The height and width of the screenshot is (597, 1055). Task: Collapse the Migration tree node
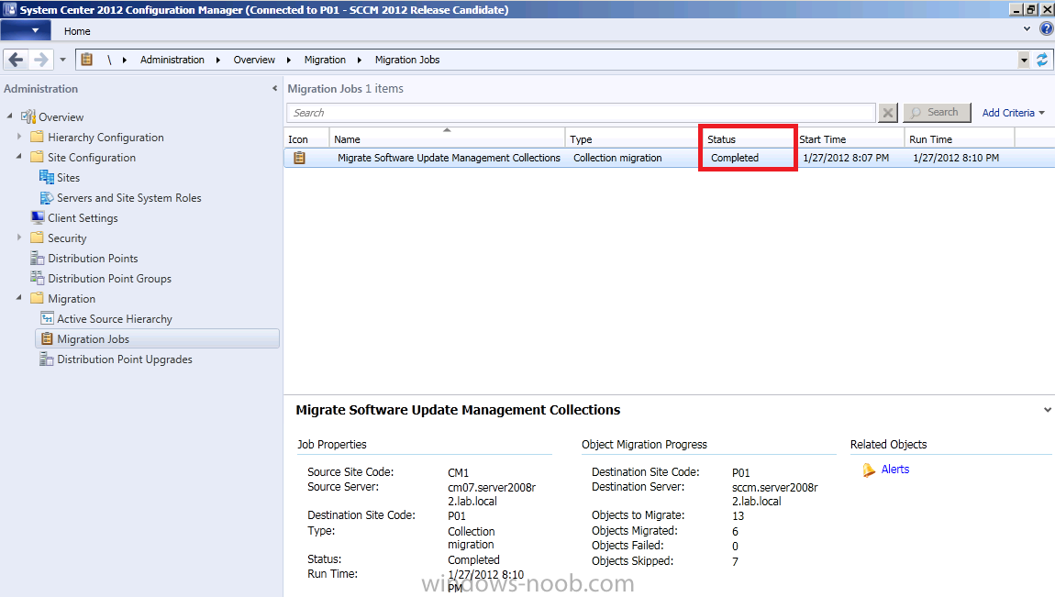(19, 298)
